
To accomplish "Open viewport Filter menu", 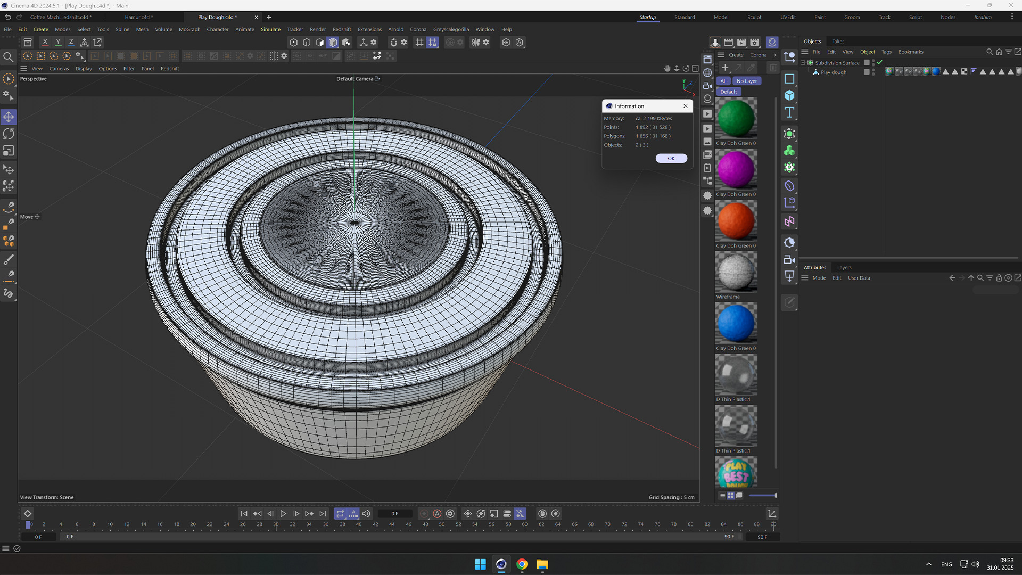I will [x=129, y=69].
